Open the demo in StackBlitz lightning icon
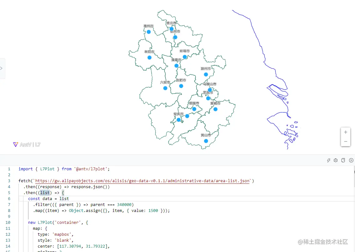The height and width of the screenshot is (252, 355). click(329, 160)
